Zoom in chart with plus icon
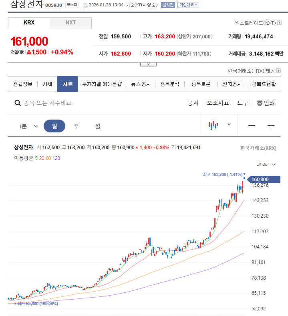 pos(271,125)
